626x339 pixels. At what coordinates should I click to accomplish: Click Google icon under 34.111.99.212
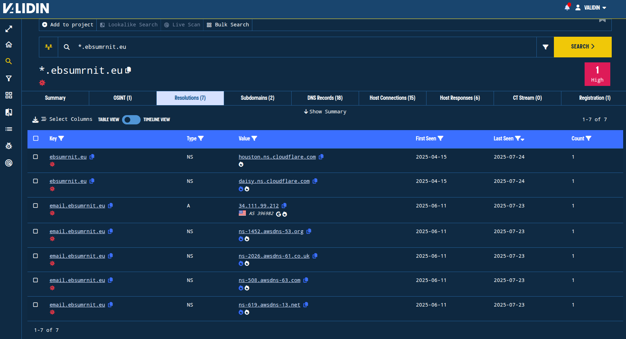pos(278,214)
